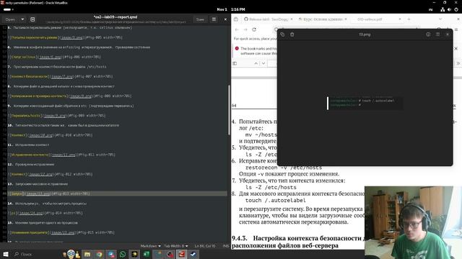The width and height of the screenshot is (462, 259).
Task: Click the text editor vertical scrollbar
Action: coord(229,110)
